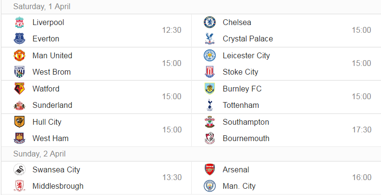The image size is (381, 195).
Task: Click the Liverpool club crest
Action: [x=19, y=23]
